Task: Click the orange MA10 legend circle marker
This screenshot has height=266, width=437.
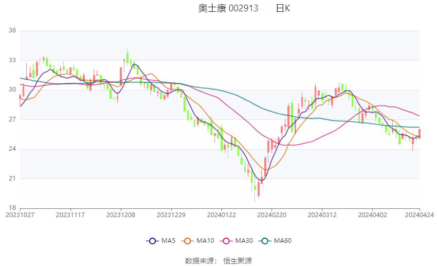Action: point(188,241)
